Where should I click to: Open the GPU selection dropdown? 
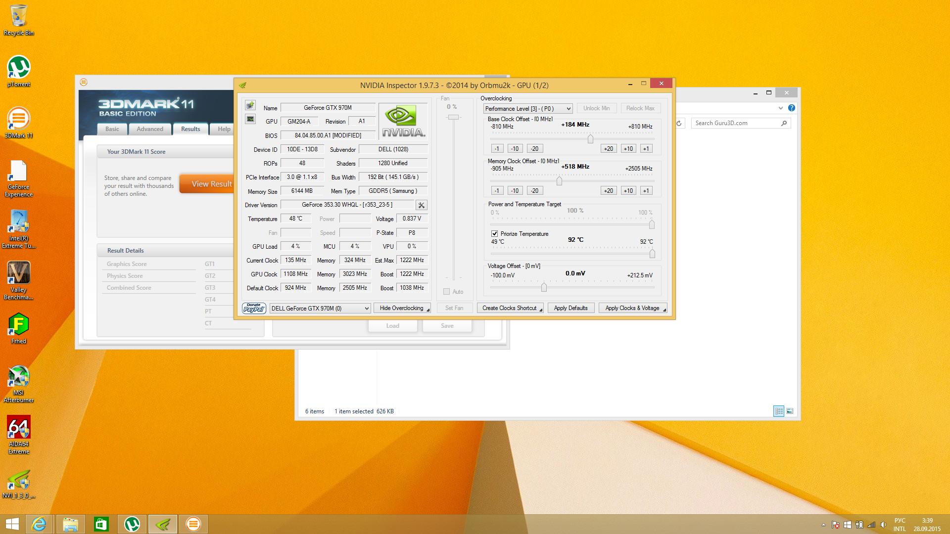pyautogui.click(x=320, y=308)
